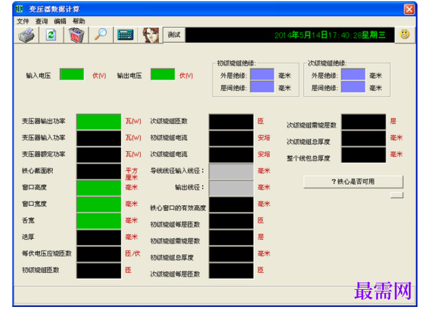
Task: Click the green refresh toolbar icon
Action: (51, 35)
